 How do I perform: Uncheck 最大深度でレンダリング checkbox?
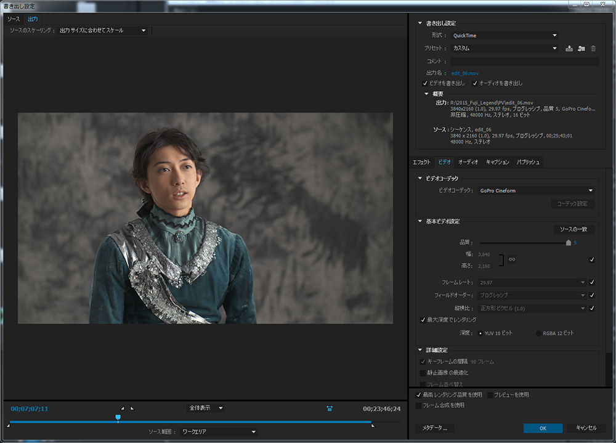423,320
